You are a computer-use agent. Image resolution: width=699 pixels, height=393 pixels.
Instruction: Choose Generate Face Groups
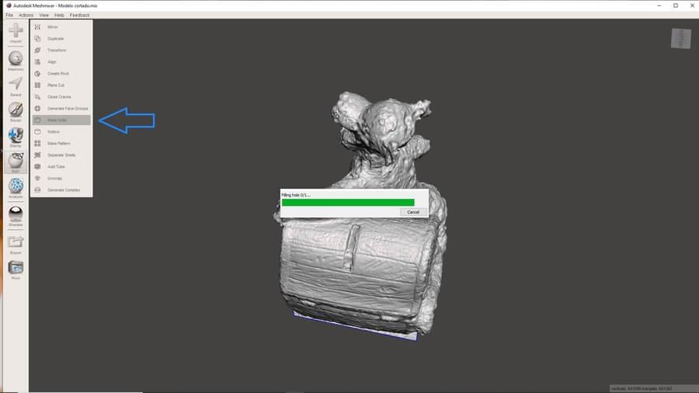click(61, 108)
